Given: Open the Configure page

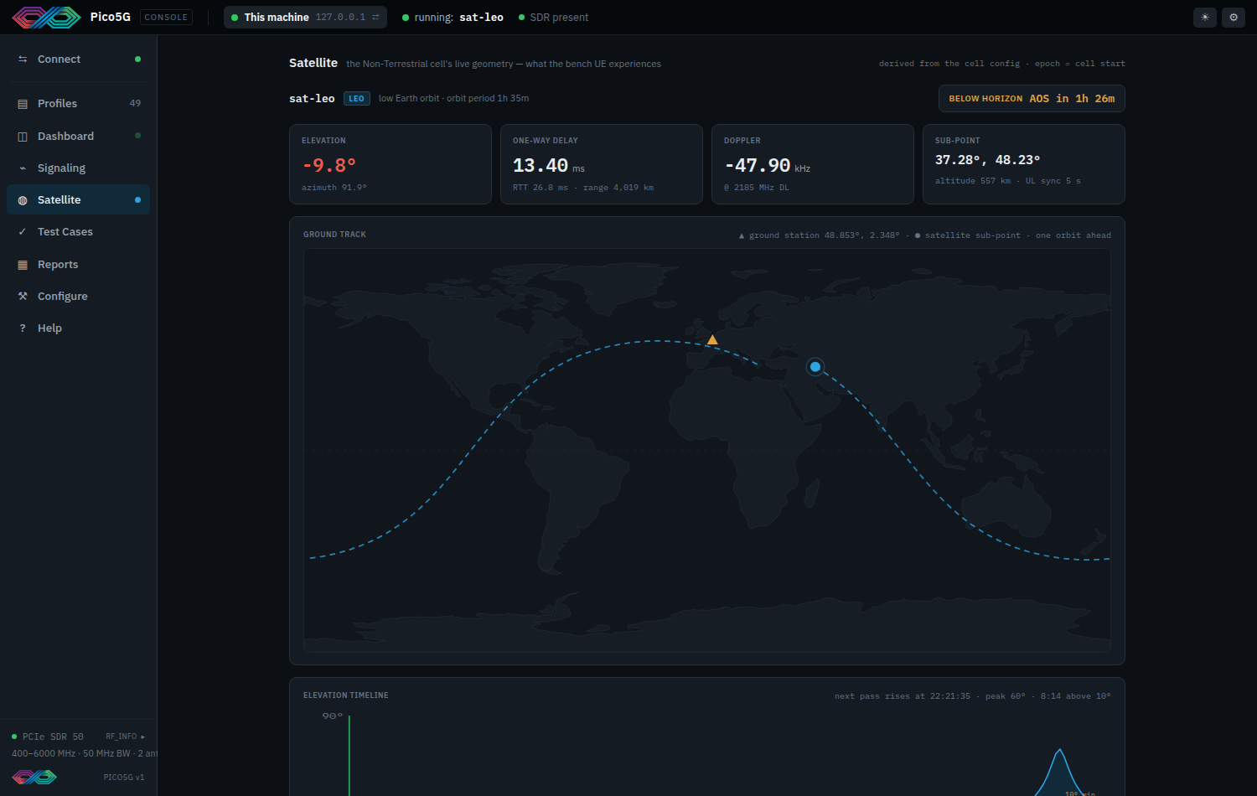Looking at the screenshot, I should [x=78, y=296].
